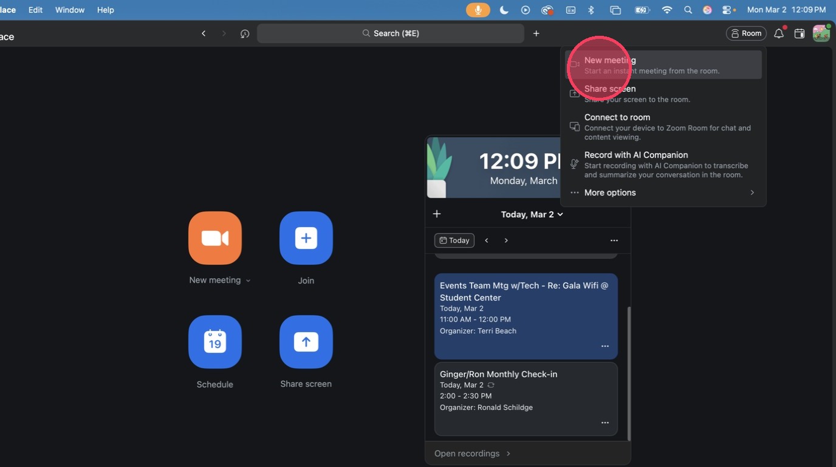
Task: Click the meeting list scrollbar
Action: 629,373
